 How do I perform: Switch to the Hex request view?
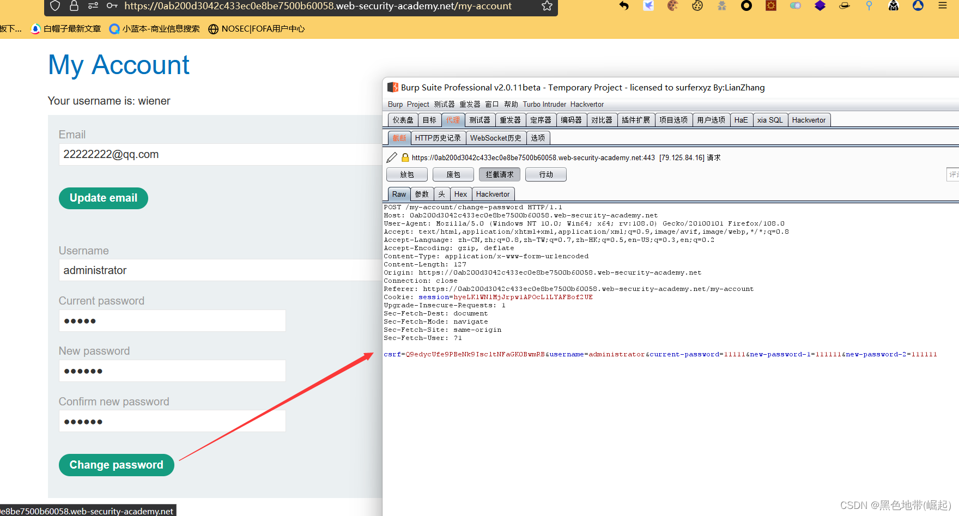point(460,194)
